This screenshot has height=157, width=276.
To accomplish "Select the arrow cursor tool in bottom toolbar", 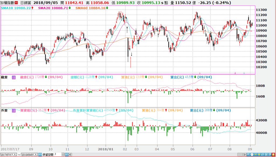I will (248, 155).
